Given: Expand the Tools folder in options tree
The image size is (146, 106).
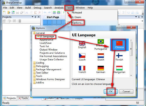Looking at the screenshot, I should 34,76.
